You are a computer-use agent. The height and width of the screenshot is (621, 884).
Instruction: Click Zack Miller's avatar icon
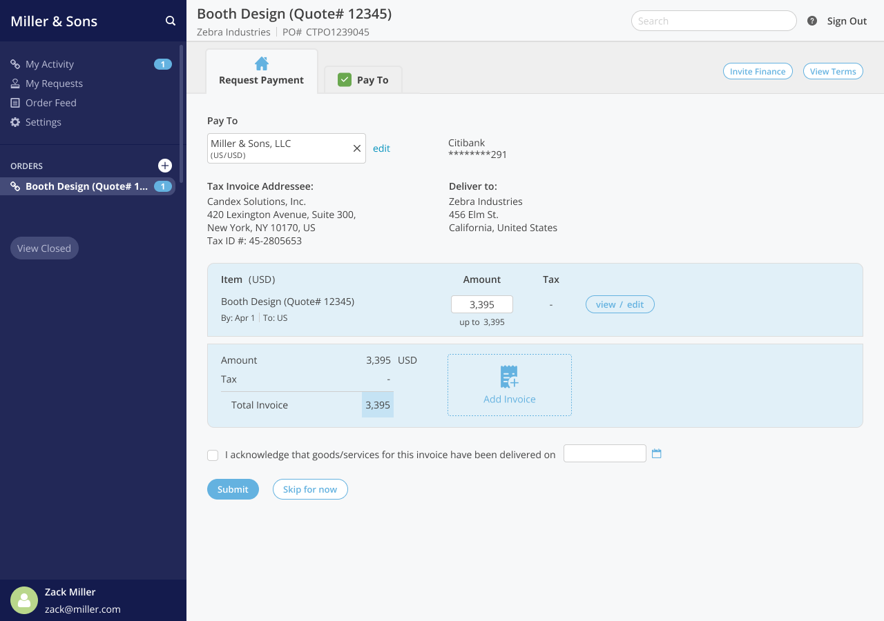pyautogui.click(x=24, y=600)
